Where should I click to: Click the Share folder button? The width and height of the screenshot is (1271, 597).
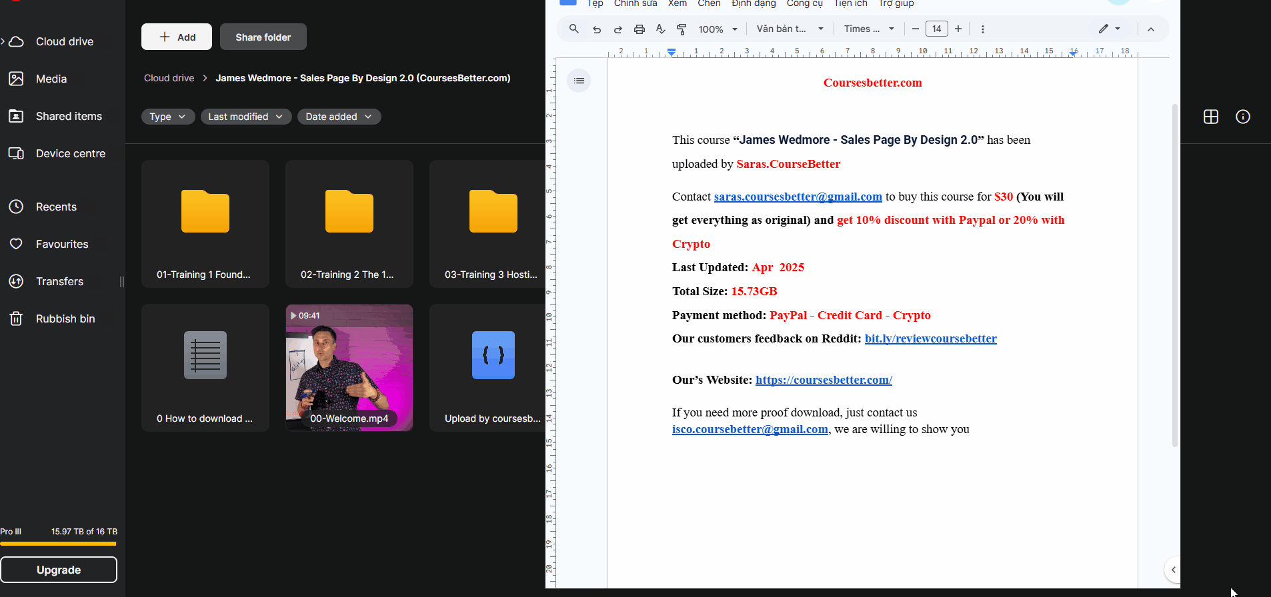(x=263, y=37)
